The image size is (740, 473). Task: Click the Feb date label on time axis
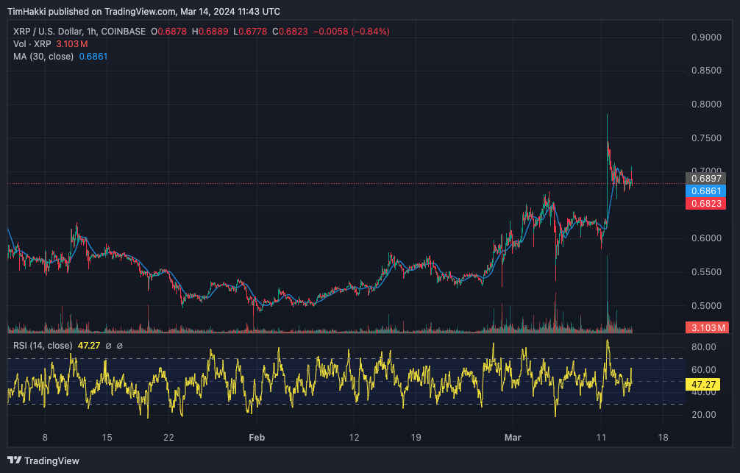pyautogui.click(x=257, y=438)
